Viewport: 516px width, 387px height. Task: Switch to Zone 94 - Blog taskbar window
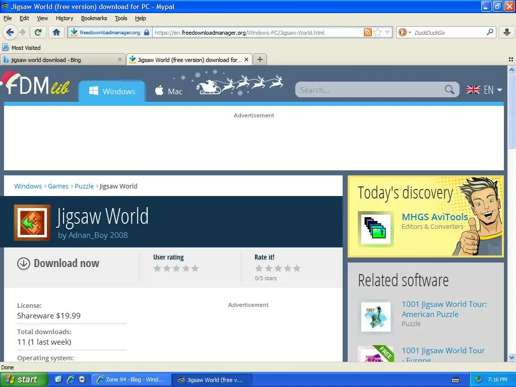[131, 379]
